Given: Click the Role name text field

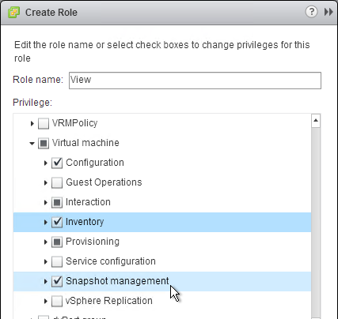Looking at the screenshot, I should pyautogui.click(x=195, y=81).
